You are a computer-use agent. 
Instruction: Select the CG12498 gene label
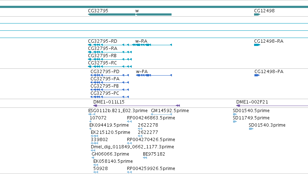pyautogui.click(x=264, y=11)
